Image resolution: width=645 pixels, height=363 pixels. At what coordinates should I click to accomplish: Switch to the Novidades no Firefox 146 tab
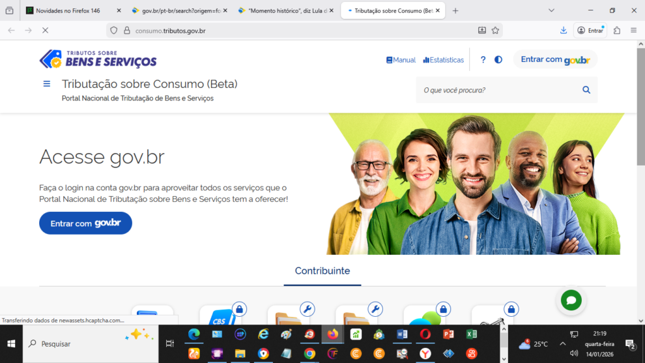[68, 10]
